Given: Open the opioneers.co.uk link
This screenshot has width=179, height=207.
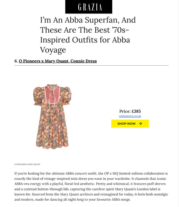Looking at the screenshot, I should coord(130,116).
